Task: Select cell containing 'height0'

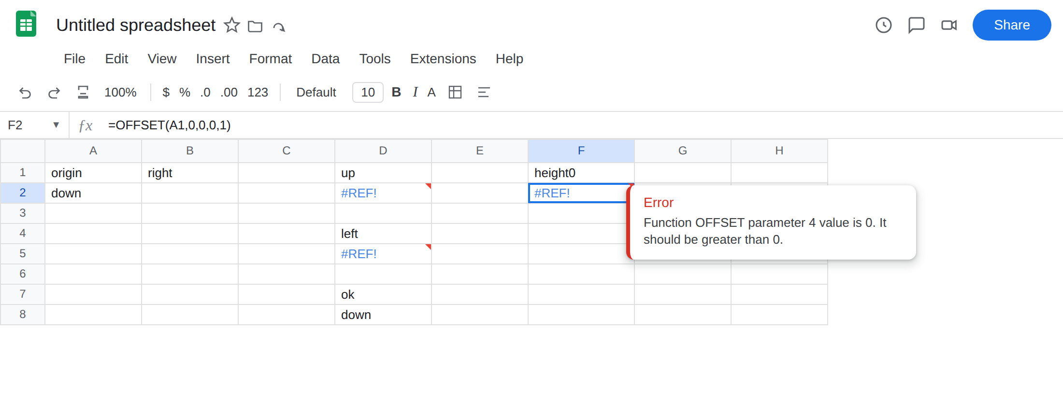Action: tap(581, 173)
